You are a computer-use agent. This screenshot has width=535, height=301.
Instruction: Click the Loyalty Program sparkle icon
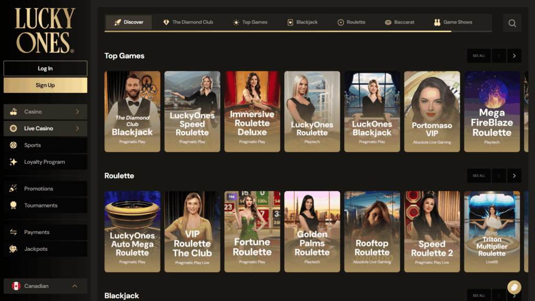(x=14, y=162)
